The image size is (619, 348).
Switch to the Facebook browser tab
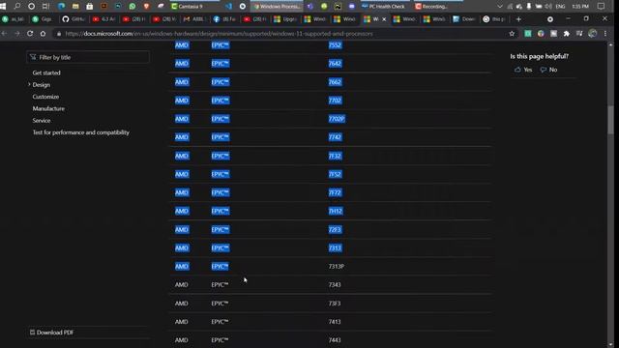(x=224, y=19)
